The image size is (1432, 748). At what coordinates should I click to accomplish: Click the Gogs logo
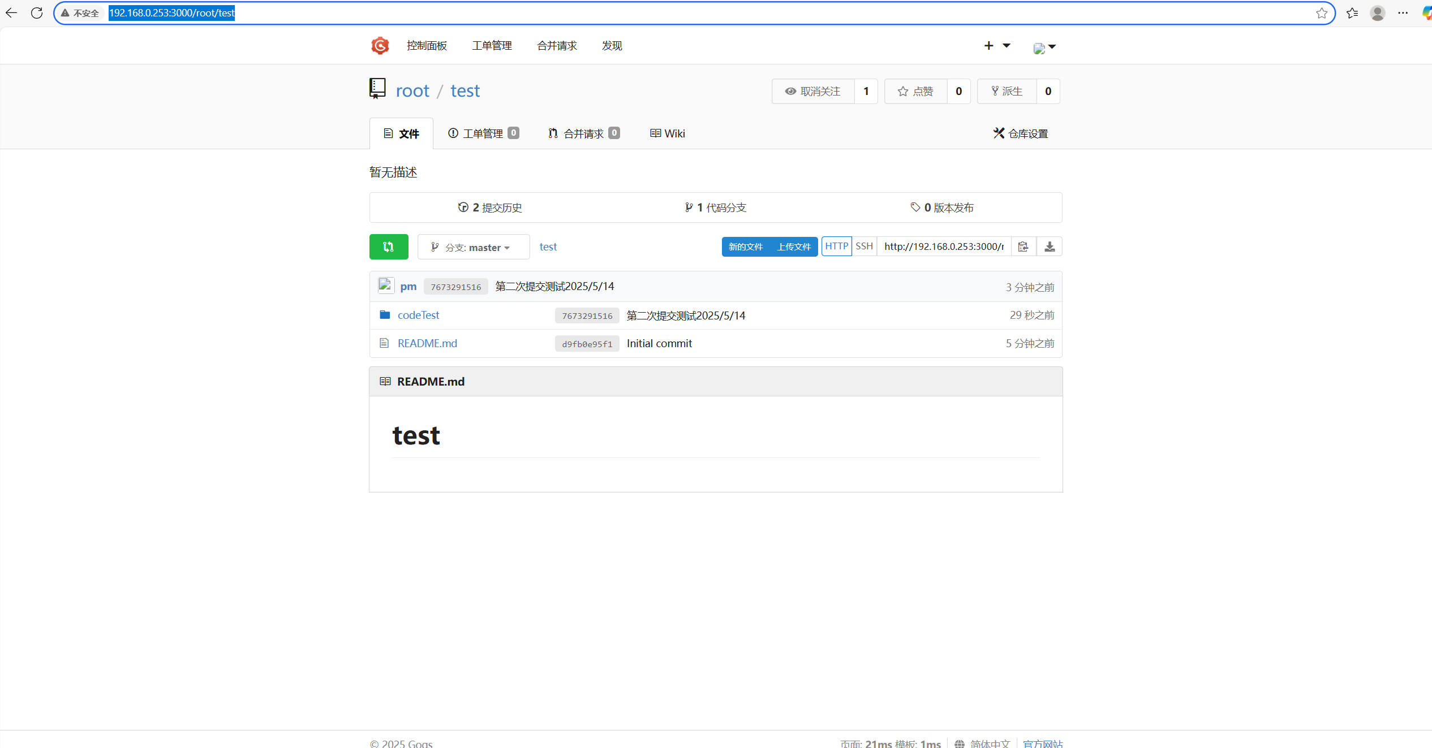380,46
